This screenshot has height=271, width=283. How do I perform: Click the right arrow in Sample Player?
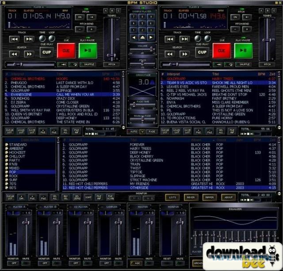[x=151, y=38]
